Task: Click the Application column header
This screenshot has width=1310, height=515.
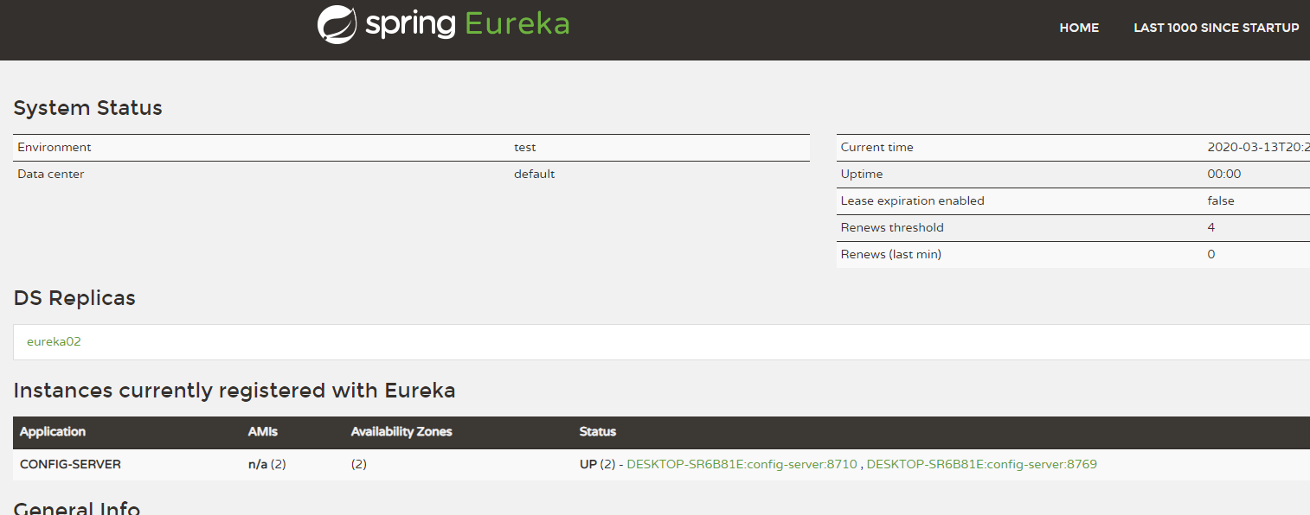Action: [53, 431]
